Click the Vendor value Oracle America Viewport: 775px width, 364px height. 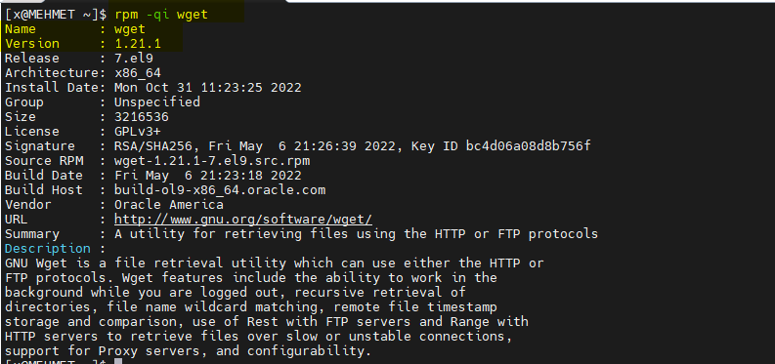coord(169,205)
